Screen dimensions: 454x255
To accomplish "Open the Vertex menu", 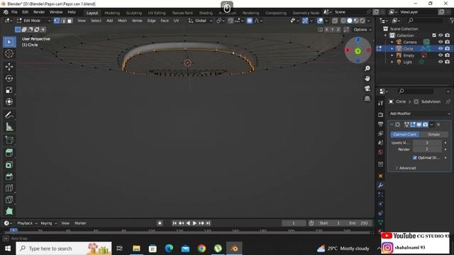I will 137,21.
